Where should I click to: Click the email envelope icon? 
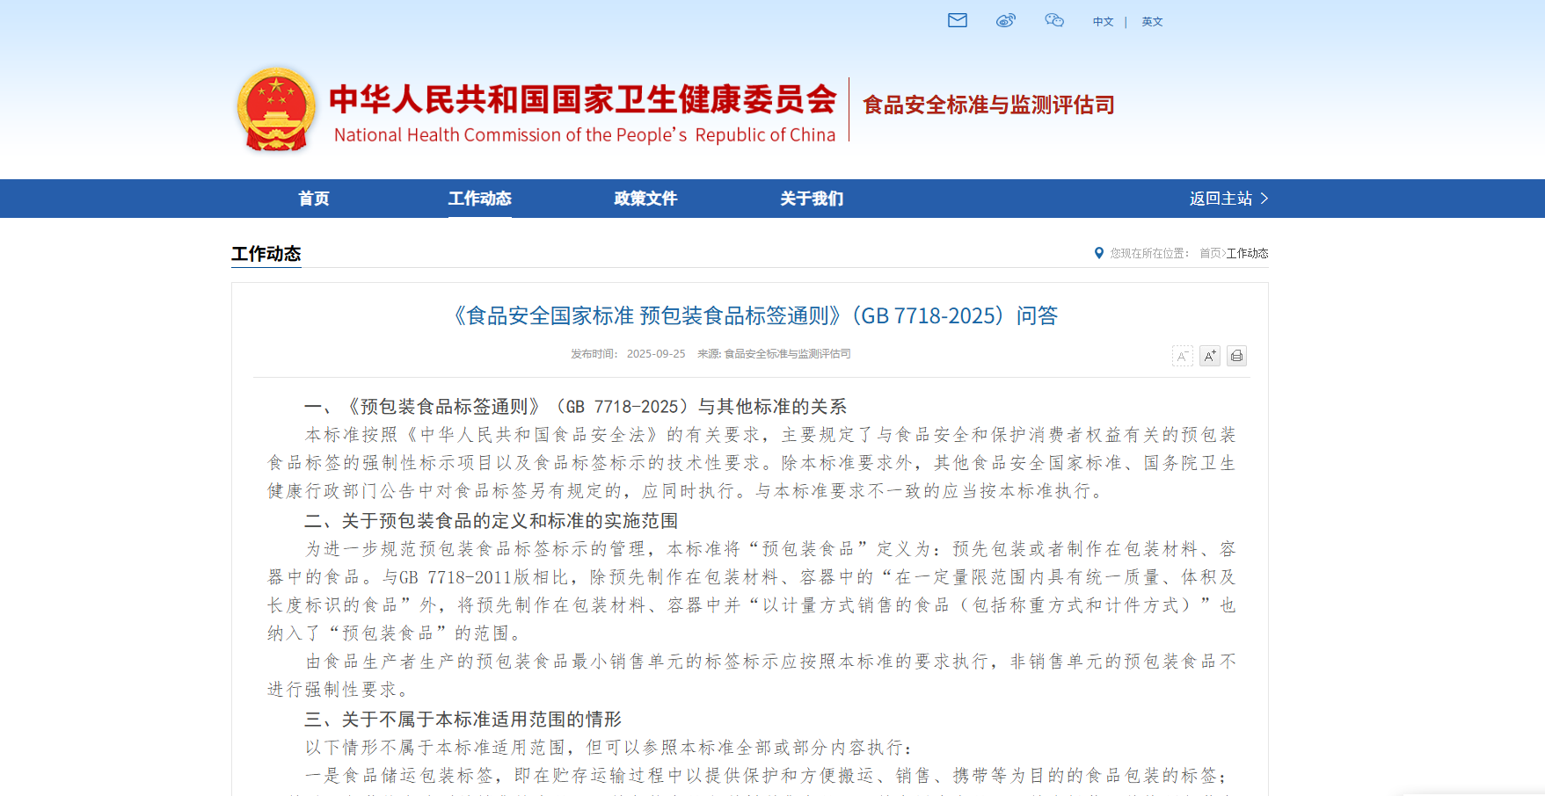pyautogui.click(x=957, y=20)
